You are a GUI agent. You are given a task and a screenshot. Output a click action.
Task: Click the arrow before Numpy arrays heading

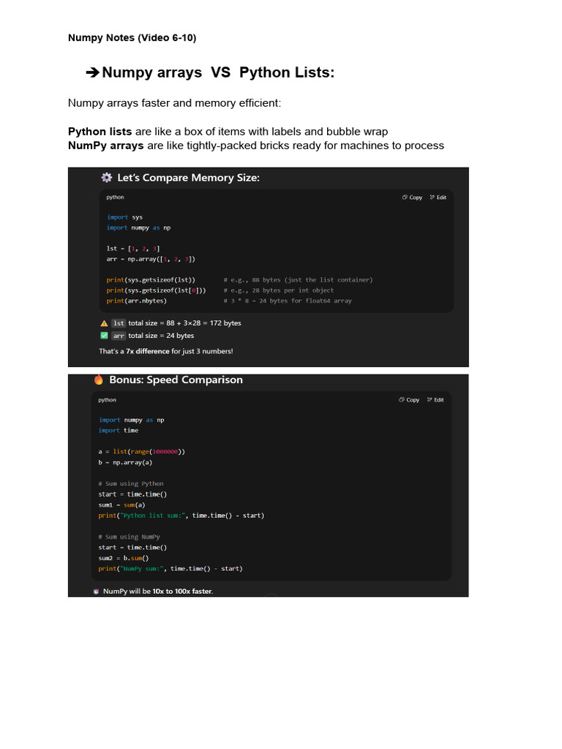(92, 72)
